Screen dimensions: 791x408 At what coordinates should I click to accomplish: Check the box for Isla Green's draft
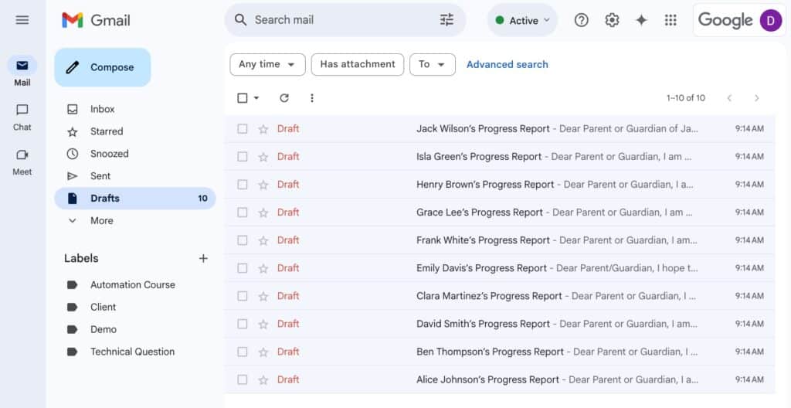click(x=243, y=157)
